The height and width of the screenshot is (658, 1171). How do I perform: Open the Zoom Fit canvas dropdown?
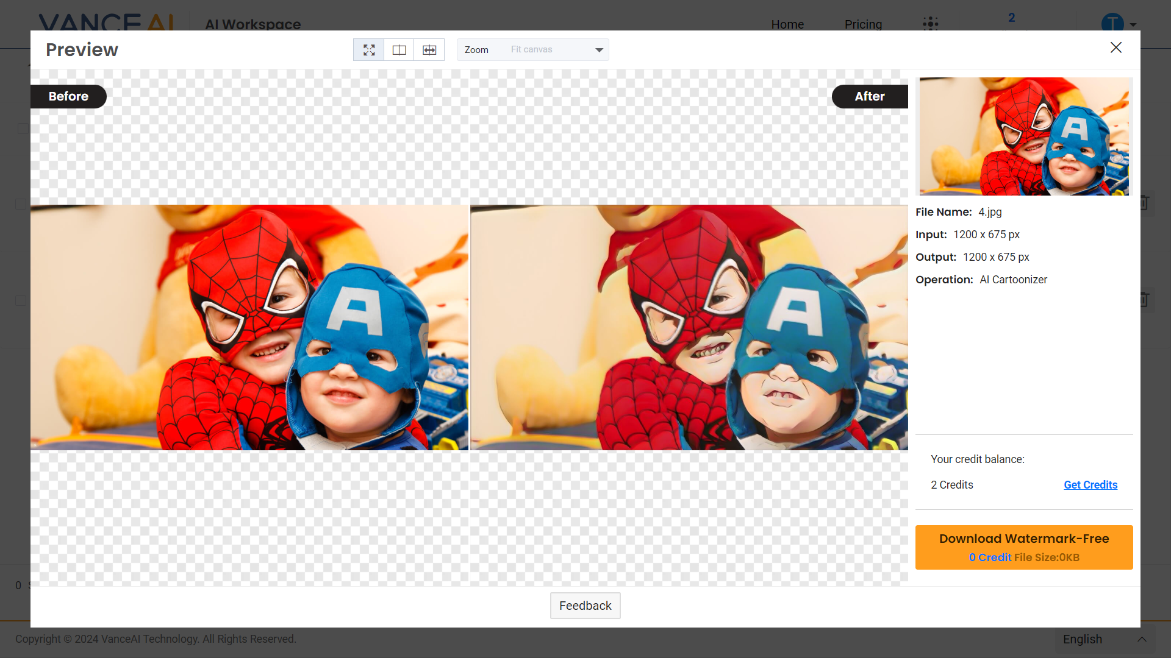[532, 50]
